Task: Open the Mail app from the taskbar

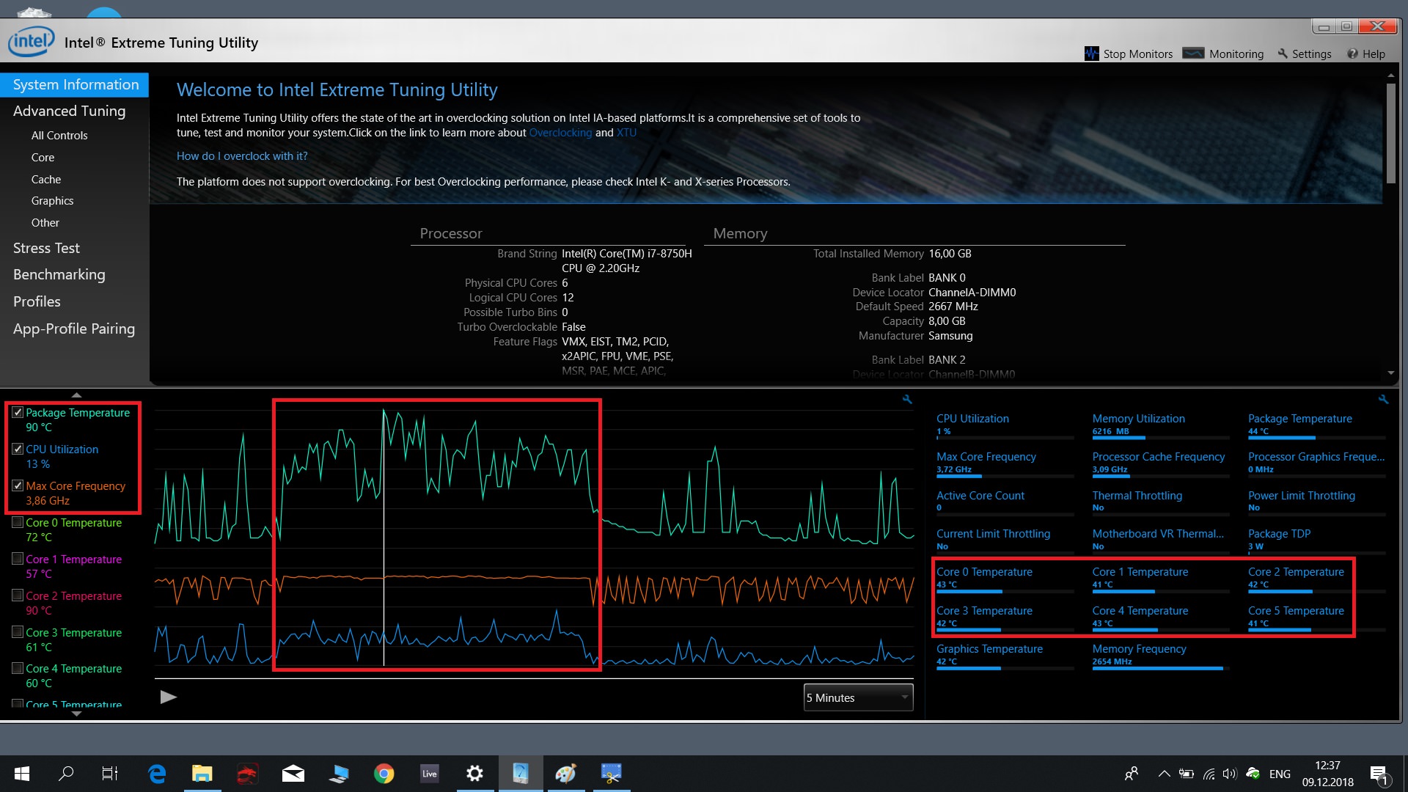Action: point(293,774)
